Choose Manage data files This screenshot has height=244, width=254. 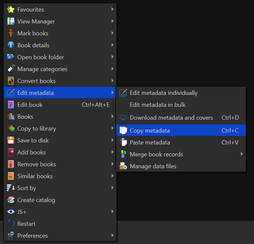(153, 166)
